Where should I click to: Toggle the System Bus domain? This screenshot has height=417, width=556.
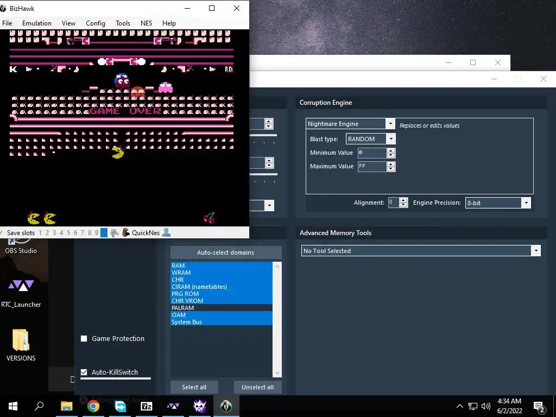[x=222, y=322]
